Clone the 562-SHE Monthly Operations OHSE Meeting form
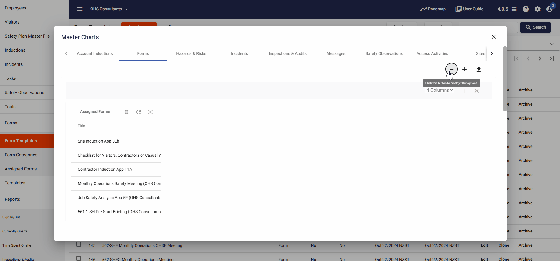 [504, 245]
